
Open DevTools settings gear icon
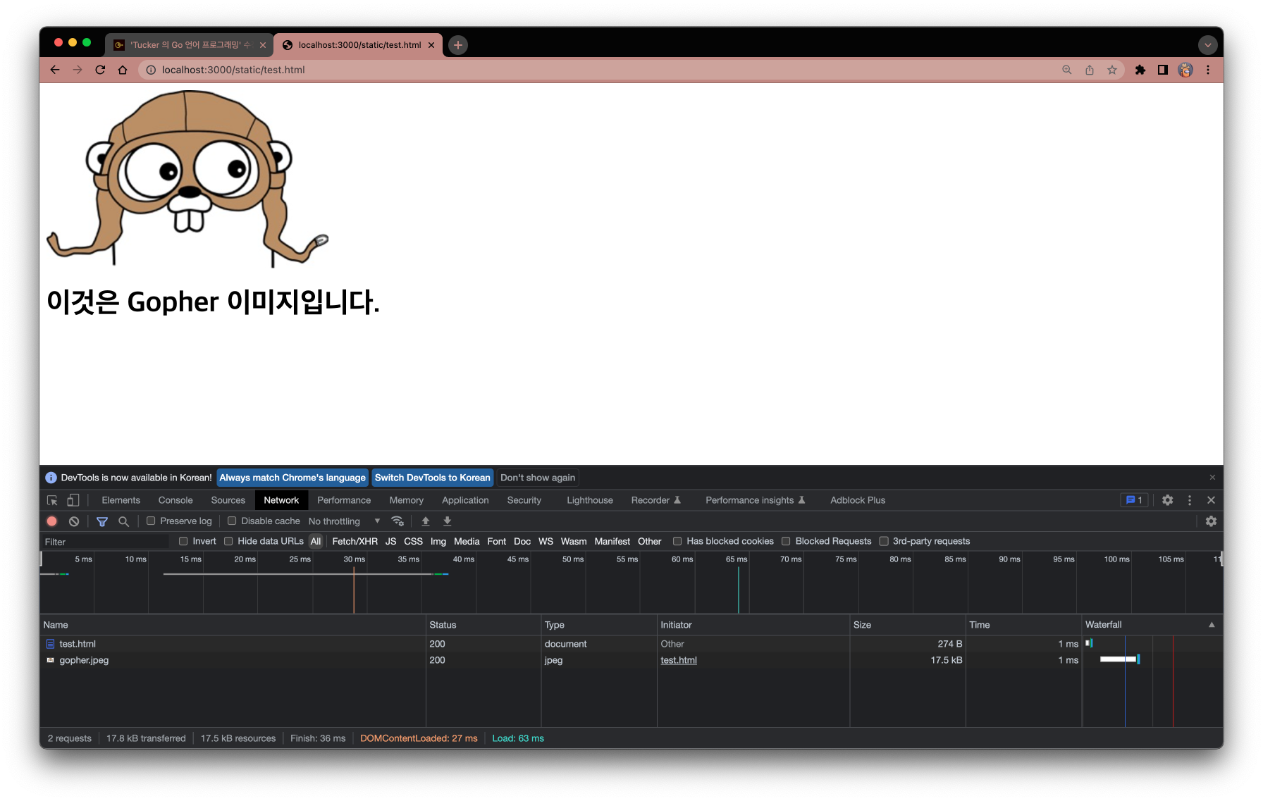coord(1168,500)
